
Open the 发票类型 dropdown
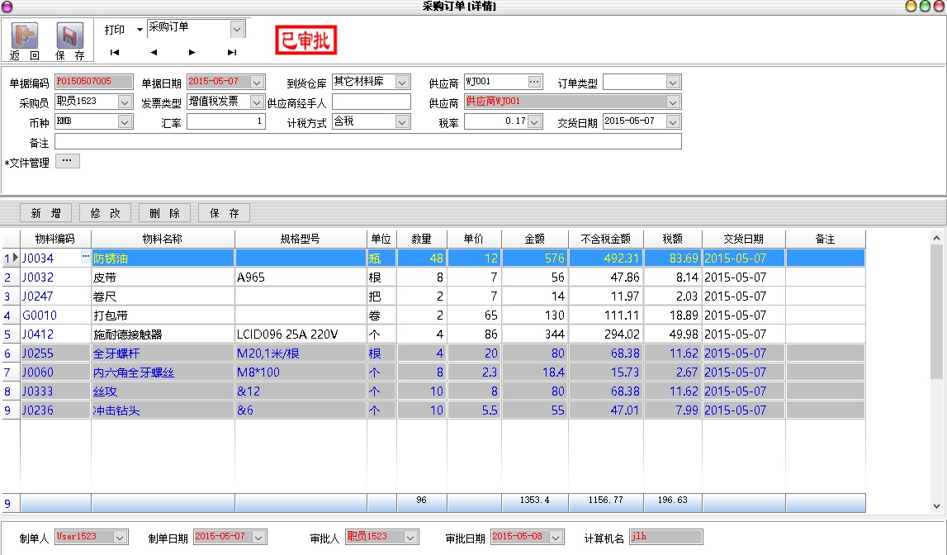tap(258, 102)
